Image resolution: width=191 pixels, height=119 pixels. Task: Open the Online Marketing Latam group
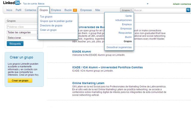tap(88, 83)
